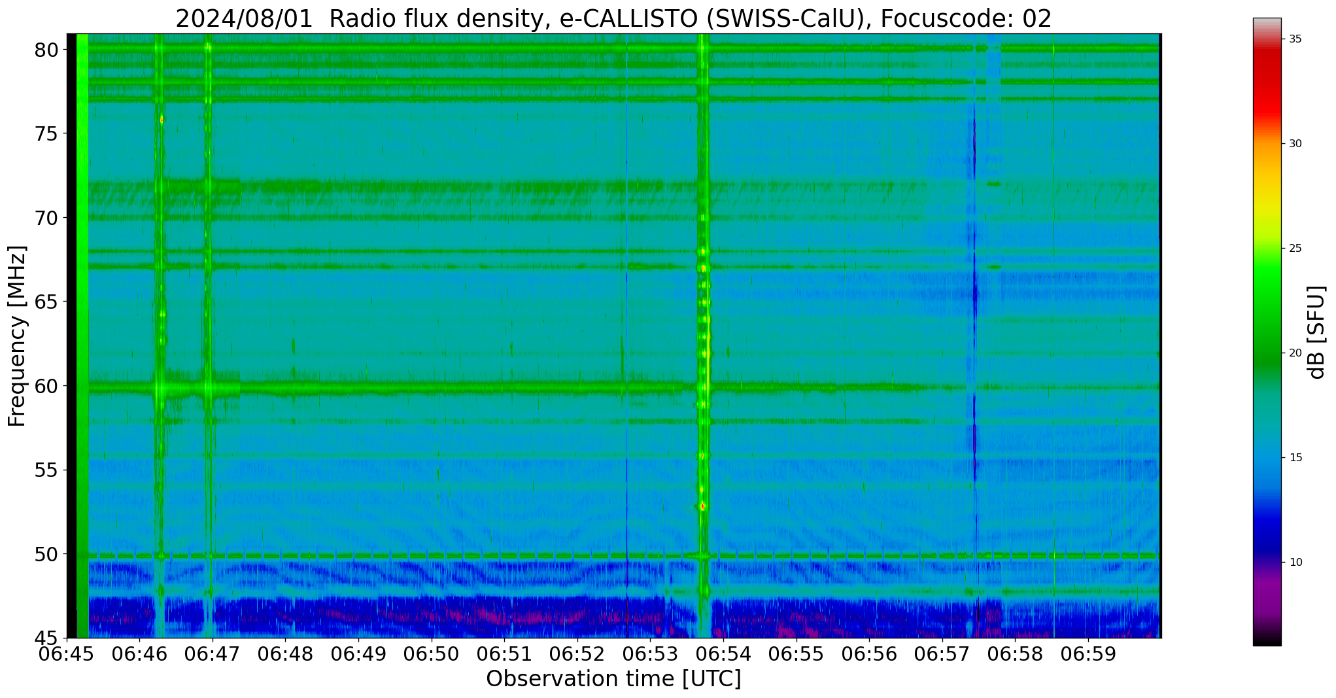Screen dimensions: 1336x698
Task: Click the 06:45 time tick label
Action: point(67,654)
